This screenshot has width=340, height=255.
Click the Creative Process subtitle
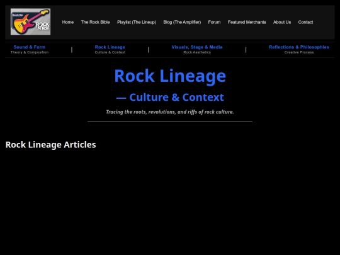(299, 52)
